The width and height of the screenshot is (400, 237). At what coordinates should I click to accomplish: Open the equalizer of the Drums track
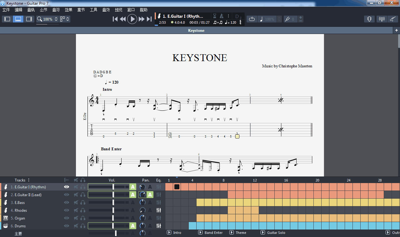click(159, 226)
